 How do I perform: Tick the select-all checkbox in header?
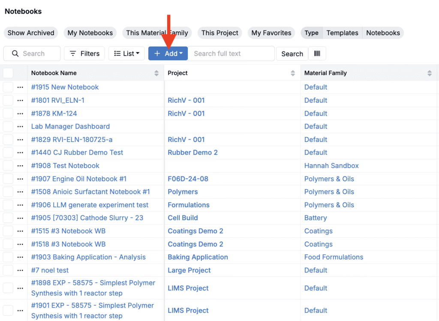coord(8,73)
